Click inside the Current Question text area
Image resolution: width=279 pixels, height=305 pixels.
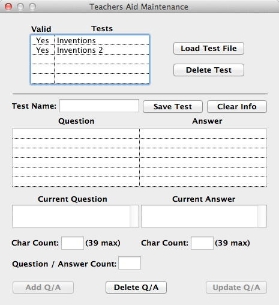click(71, 216)
